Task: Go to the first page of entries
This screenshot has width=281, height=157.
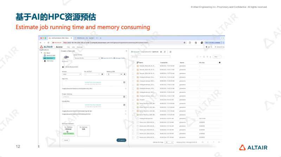Action: tap(203, 142)
